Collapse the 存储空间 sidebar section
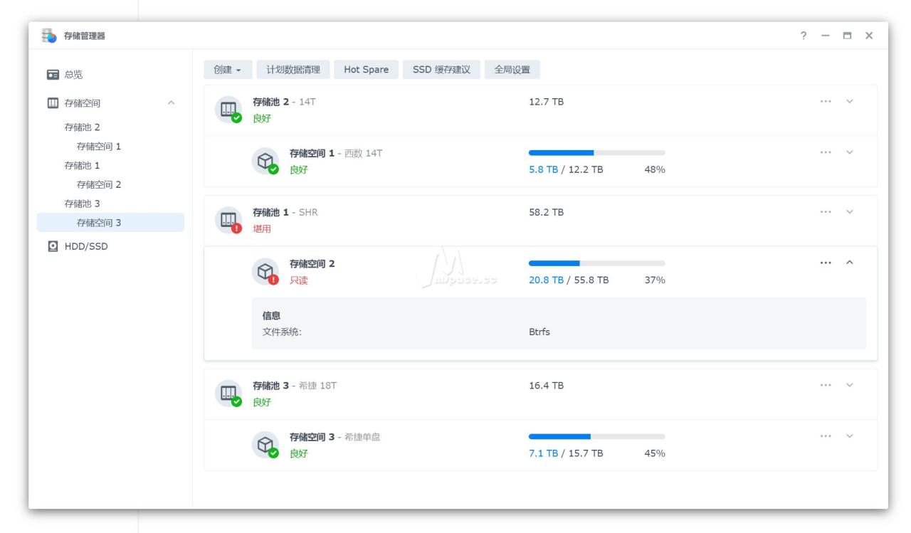The image size is (911, 533). tap(170, 103)
